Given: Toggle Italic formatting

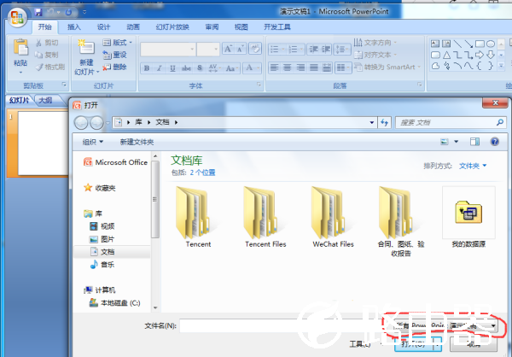Looking at the screenshot, I should click(x=160, y=68).
